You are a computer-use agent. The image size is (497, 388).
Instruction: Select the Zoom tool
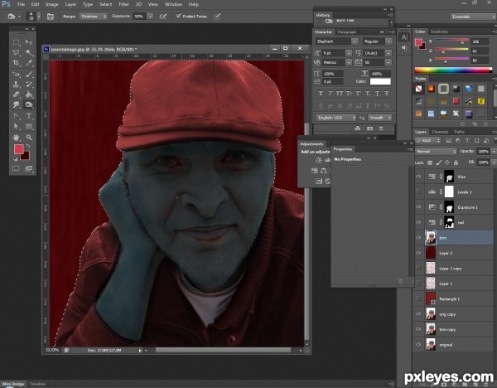coord(29,138)
